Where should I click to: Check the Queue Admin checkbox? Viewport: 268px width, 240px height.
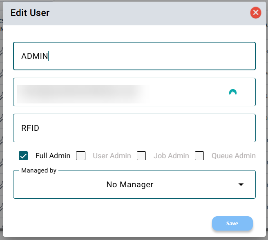[199, 156]
